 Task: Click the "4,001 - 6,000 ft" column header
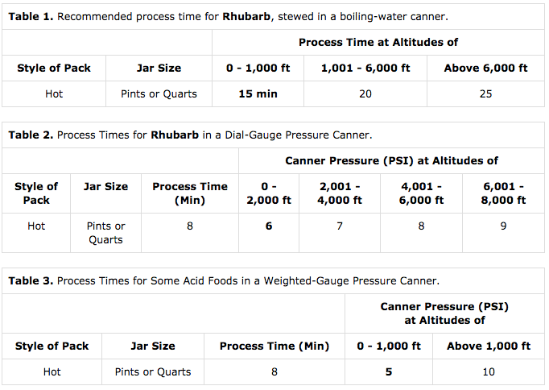(421, 193)
